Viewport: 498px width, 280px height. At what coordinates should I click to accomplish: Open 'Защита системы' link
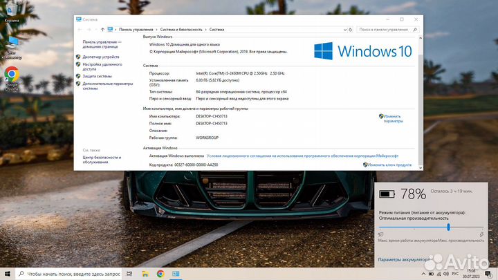[98, 76]
